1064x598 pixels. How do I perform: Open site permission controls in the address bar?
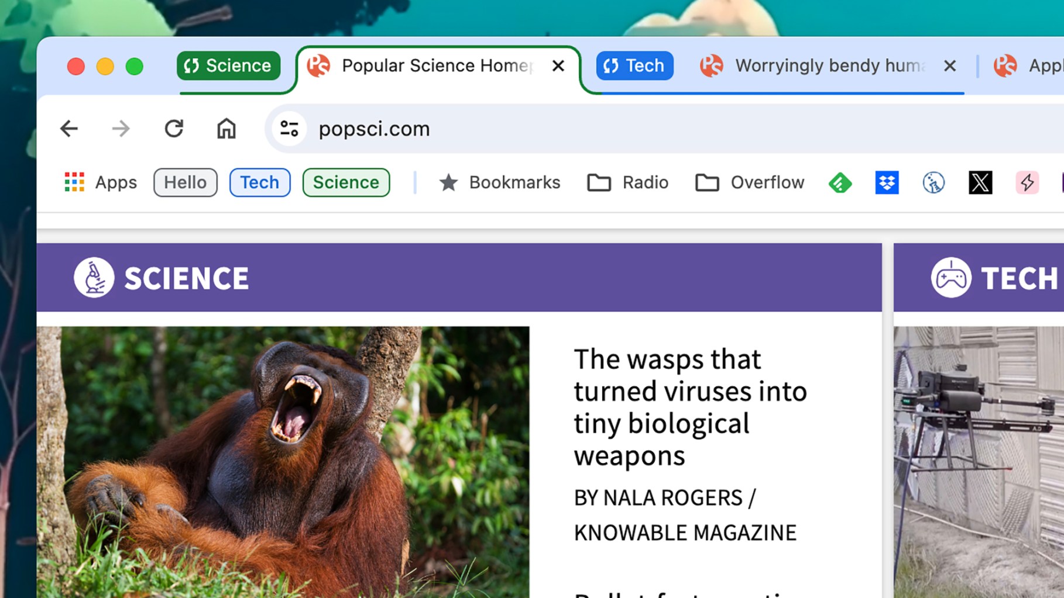click(289, 129)
